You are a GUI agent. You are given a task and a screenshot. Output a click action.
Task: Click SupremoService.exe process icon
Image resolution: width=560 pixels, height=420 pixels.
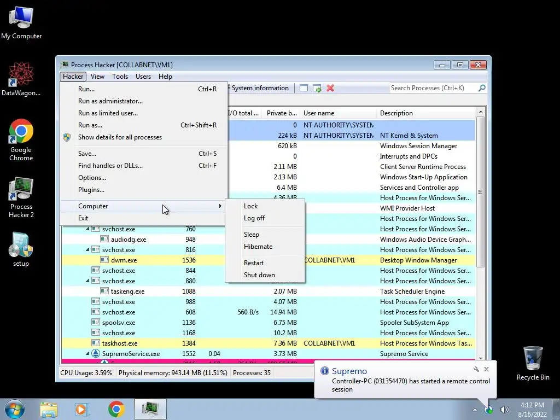pyautogui.click(x=95, y=354)
